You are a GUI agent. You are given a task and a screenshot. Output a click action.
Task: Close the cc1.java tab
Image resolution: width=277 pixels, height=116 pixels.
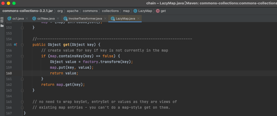coord(27,18)
